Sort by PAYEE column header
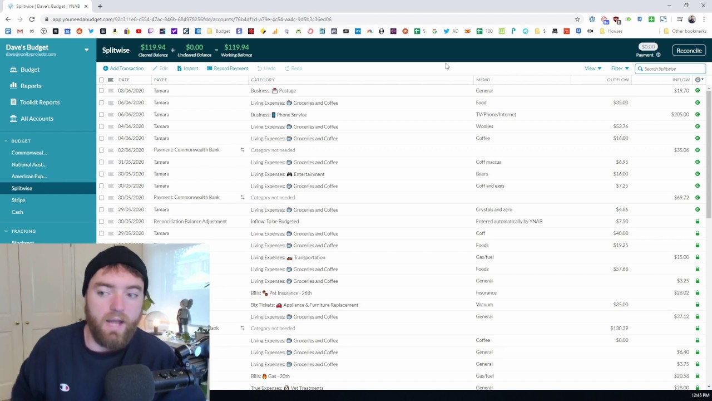The height and width of the screenshot is (401, 712). click(160, 80)
